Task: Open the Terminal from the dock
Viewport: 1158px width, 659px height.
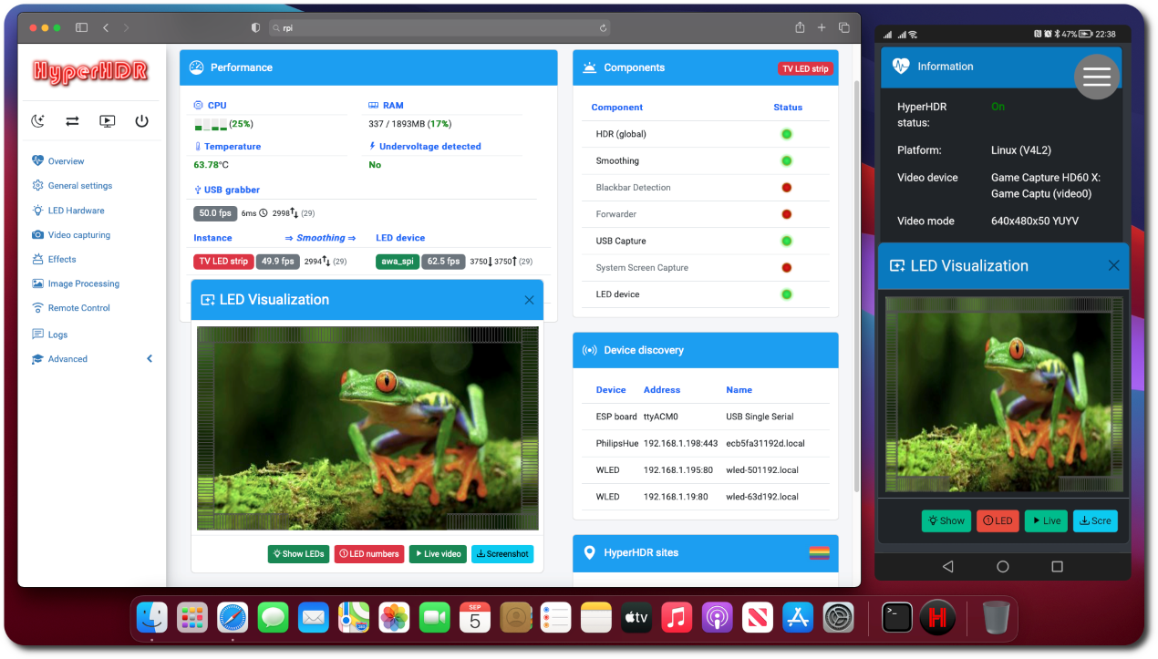Action: coord(896,618)
